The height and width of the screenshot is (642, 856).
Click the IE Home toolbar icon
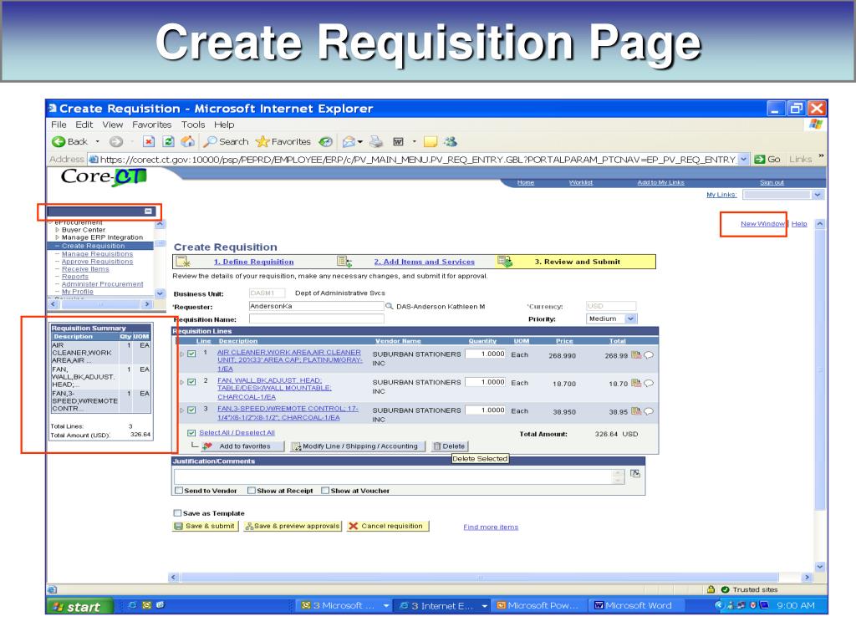pyautogui.click(x=188, y=142)
